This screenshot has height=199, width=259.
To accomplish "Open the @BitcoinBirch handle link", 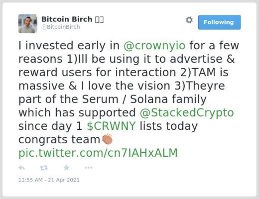I will pyautogui.click(x=61, y=27).
